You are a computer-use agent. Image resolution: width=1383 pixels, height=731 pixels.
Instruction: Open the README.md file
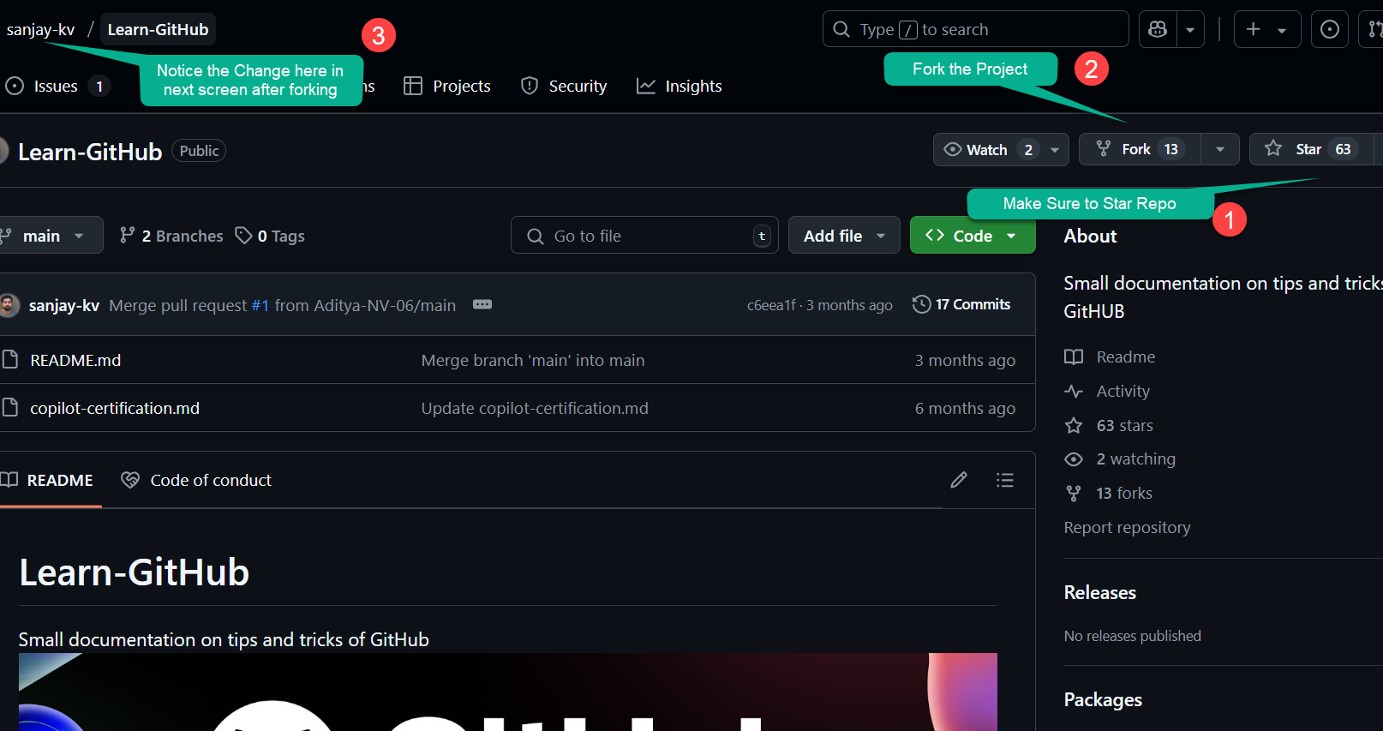point(75,361)
